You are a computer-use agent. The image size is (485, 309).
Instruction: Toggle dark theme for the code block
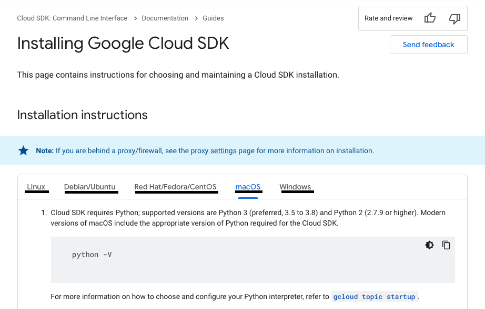point(429,245)
